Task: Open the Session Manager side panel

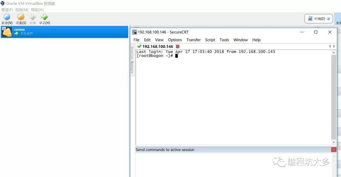Action: pos(132,60)
